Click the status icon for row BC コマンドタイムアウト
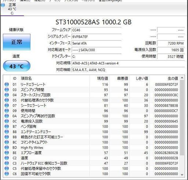Viewport: 188px width, 180px height. (x=7, y=142)
